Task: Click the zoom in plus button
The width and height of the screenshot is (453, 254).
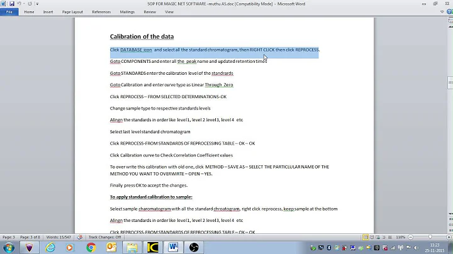Action: (449, 237)
